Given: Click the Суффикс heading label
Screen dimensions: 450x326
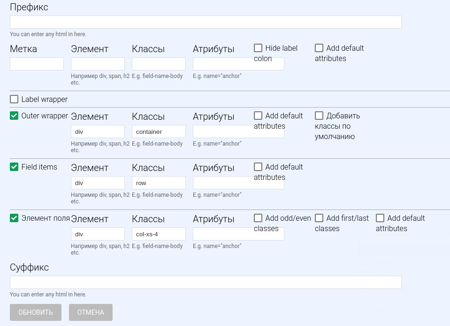Looking at the screenshot, I should [29, 267].
